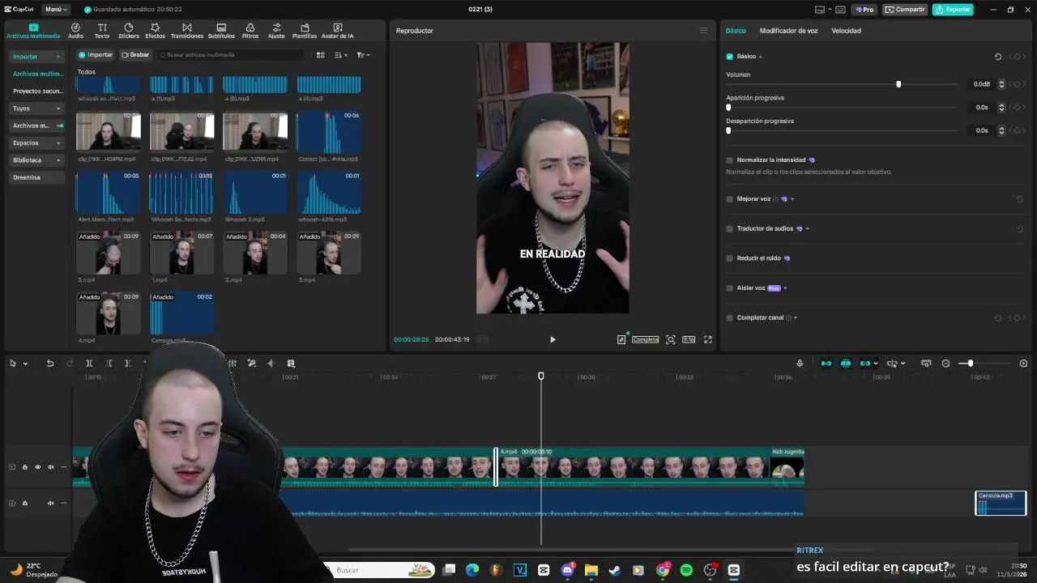Click the microphone record voiceover icon
The image size is (1037, 583).
[x=800, y=364]
